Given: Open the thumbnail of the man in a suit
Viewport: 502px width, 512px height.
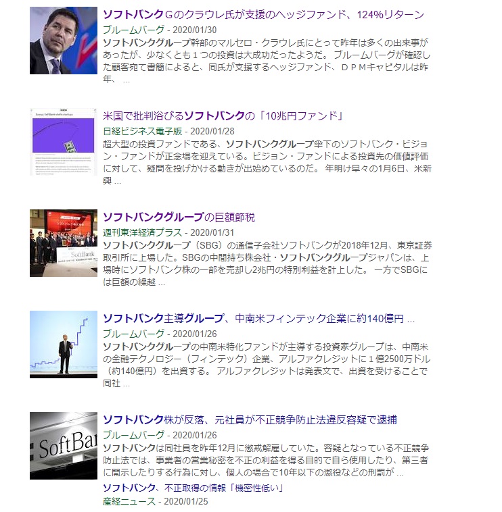Looking at the screenshot, I should 64,41.
